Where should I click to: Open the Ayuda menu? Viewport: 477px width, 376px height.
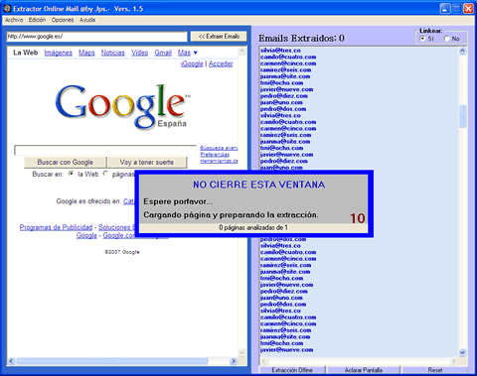(87, 20)
